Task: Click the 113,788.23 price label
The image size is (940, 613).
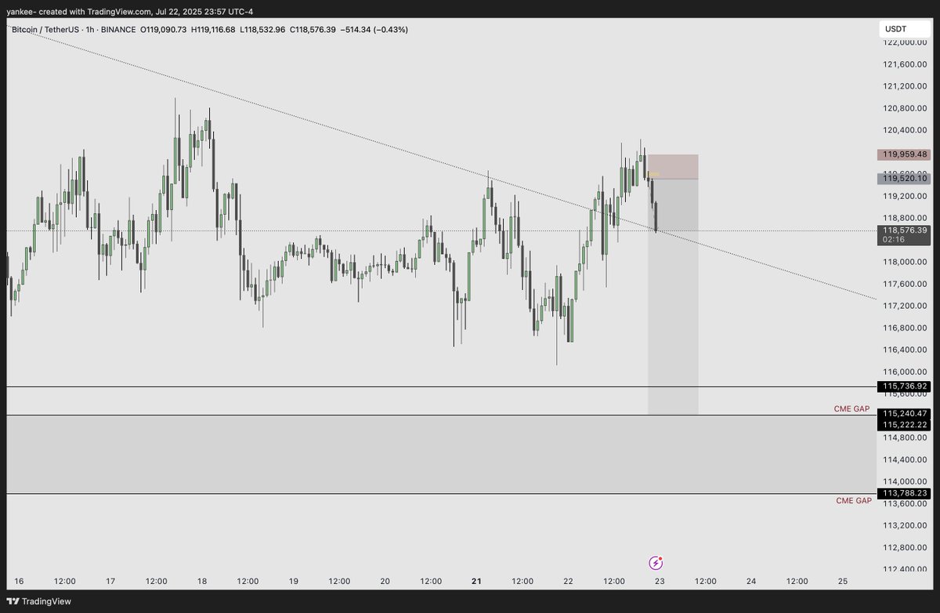Action: coord(905,493)
